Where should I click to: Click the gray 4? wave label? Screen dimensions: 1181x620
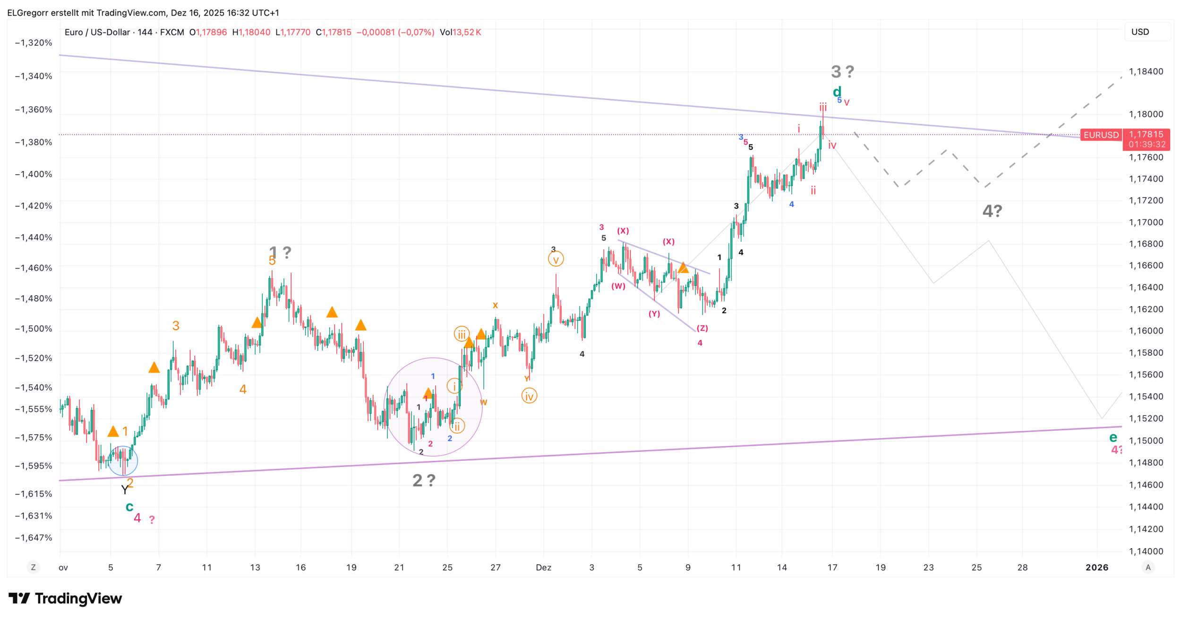tap(992, 211)
